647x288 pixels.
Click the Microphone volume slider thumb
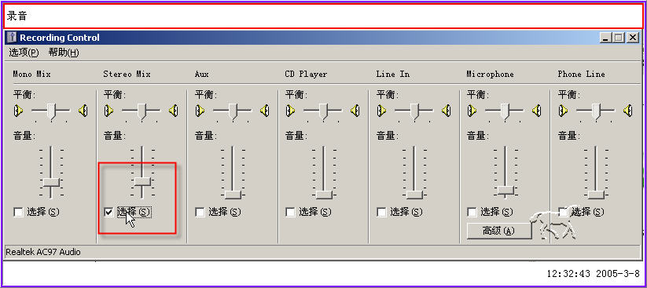click(x=505, y=190)
